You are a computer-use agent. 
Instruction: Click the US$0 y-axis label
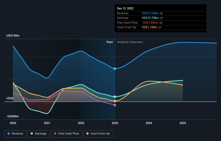[10, 98]
